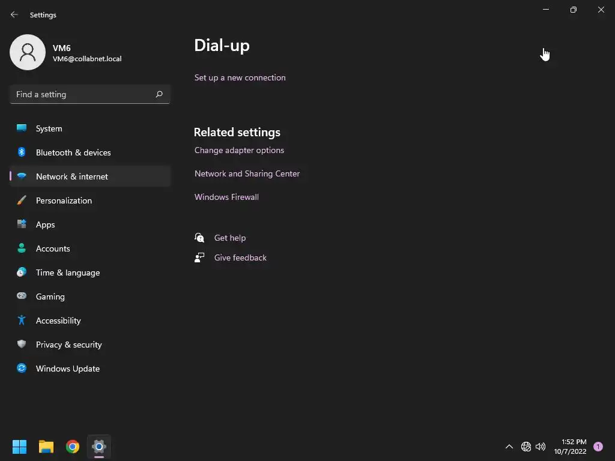Go to Bluetooth & devices settings

click(x=90, y=152)
